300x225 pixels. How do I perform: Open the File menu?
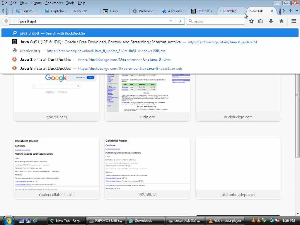tap(4, 3)
